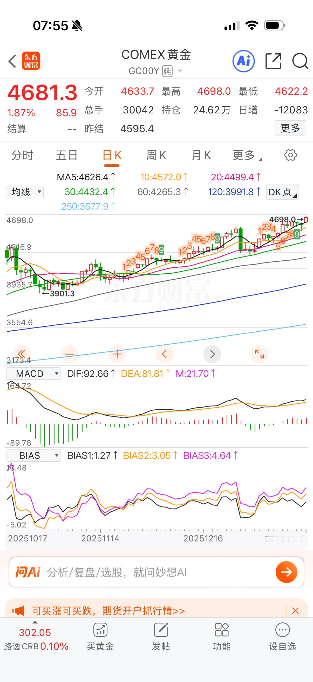
Task: Tap the MA60:4265.3 value
Action: point(163,192)
